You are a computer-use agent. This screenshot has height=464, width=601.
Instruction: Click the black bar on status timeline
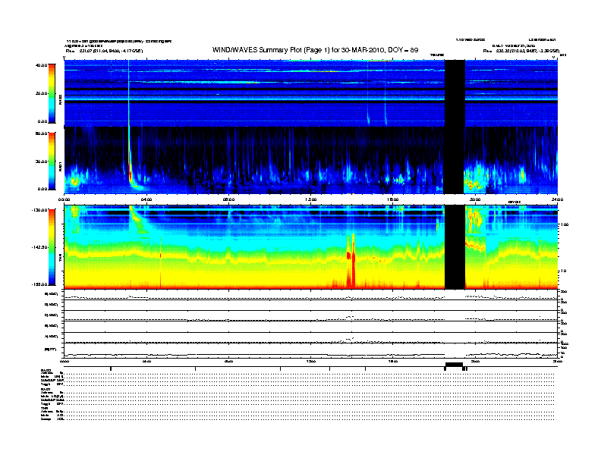455,364
